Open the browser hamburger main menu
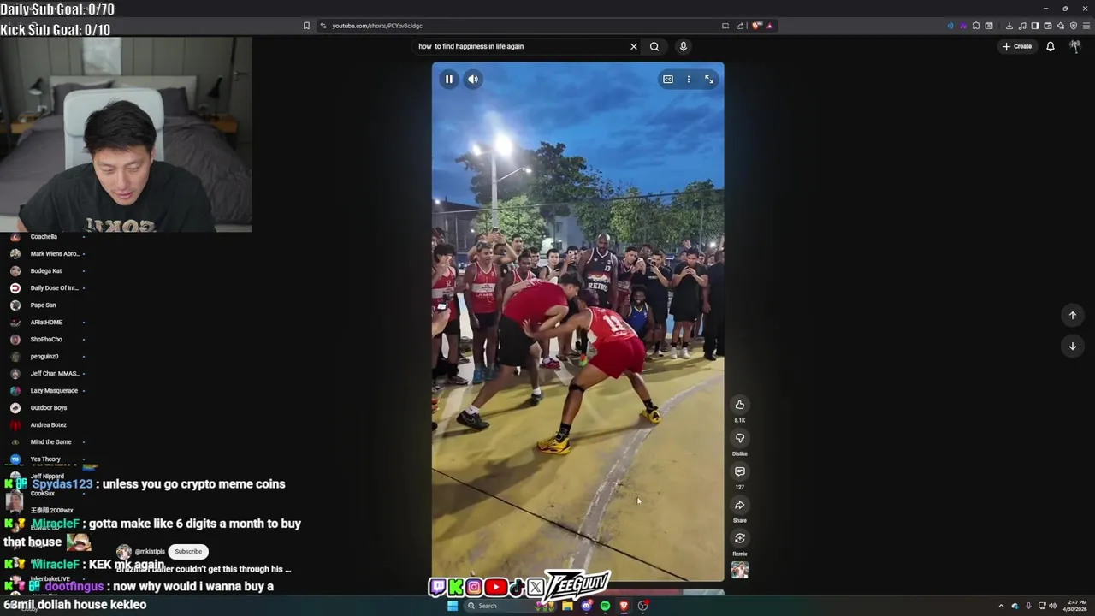 [x=1086, y=26]
